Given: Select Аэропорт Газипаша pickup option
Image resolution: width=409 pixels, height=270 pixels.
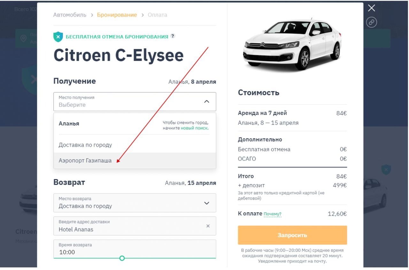Looking at the screenshot, I should [85, 161].
